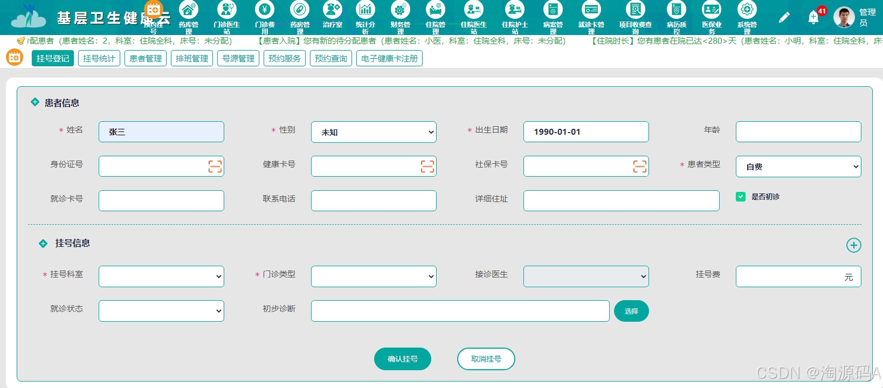883x388 pixels.
Task: Click the 选择 button beside 初步诊断
Action: pyautogui.click(x=631, y=311)
